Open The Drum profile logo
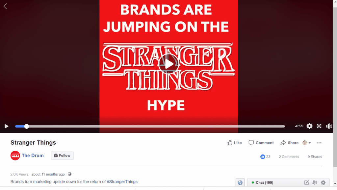 (15, 156)
